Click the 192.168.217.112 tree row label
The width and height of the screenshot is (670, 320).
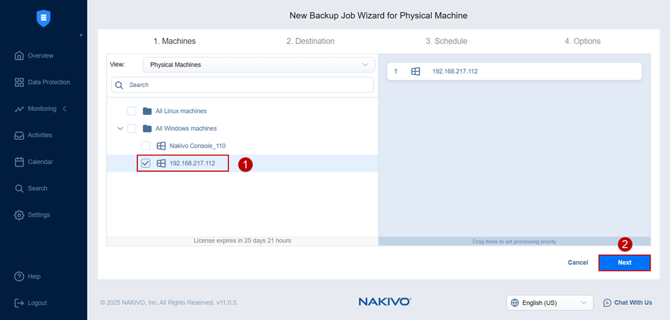192,163
